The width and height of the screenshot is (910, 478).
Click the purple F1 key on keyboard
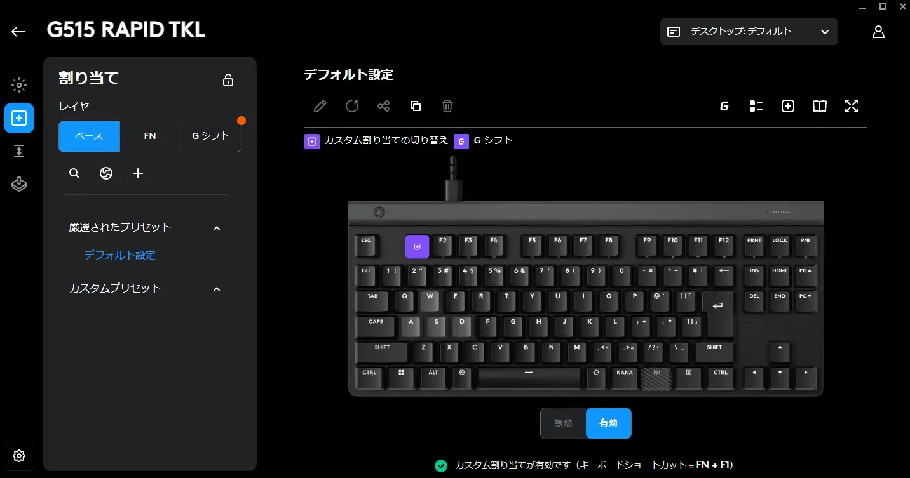click(417, 246)
